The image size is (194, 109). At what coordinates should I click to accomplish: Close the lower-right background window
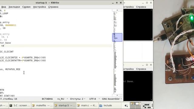pos(151,65)
